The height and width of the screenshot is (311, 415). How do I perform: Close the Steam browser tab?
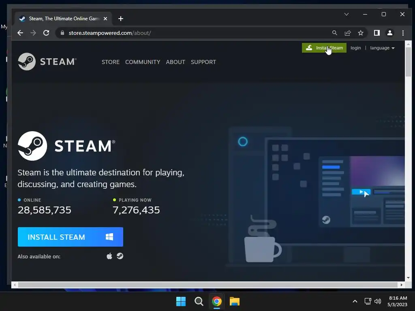pos(105,19)
